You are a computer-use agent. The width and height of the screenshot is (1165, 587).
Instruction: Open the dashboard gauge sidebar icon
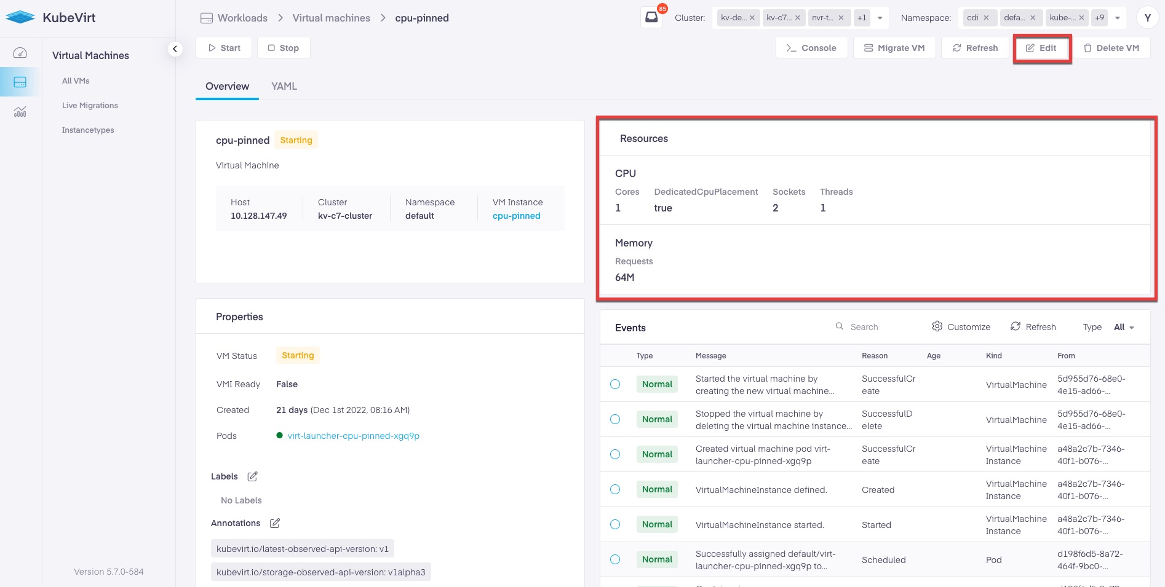point(20,53)
